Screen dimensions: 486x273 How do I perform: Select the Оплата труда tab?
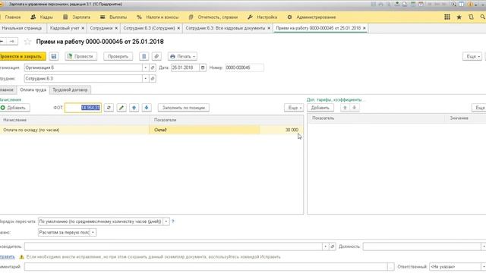pyautogui.click(x=33, y=89)
